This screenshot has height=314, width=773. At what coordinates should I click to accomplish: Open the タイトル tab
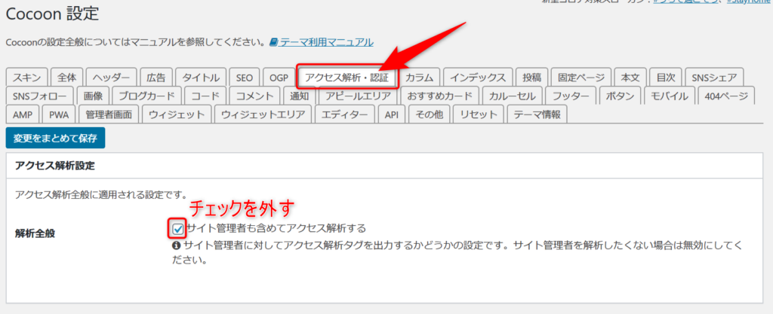[201, 77]
